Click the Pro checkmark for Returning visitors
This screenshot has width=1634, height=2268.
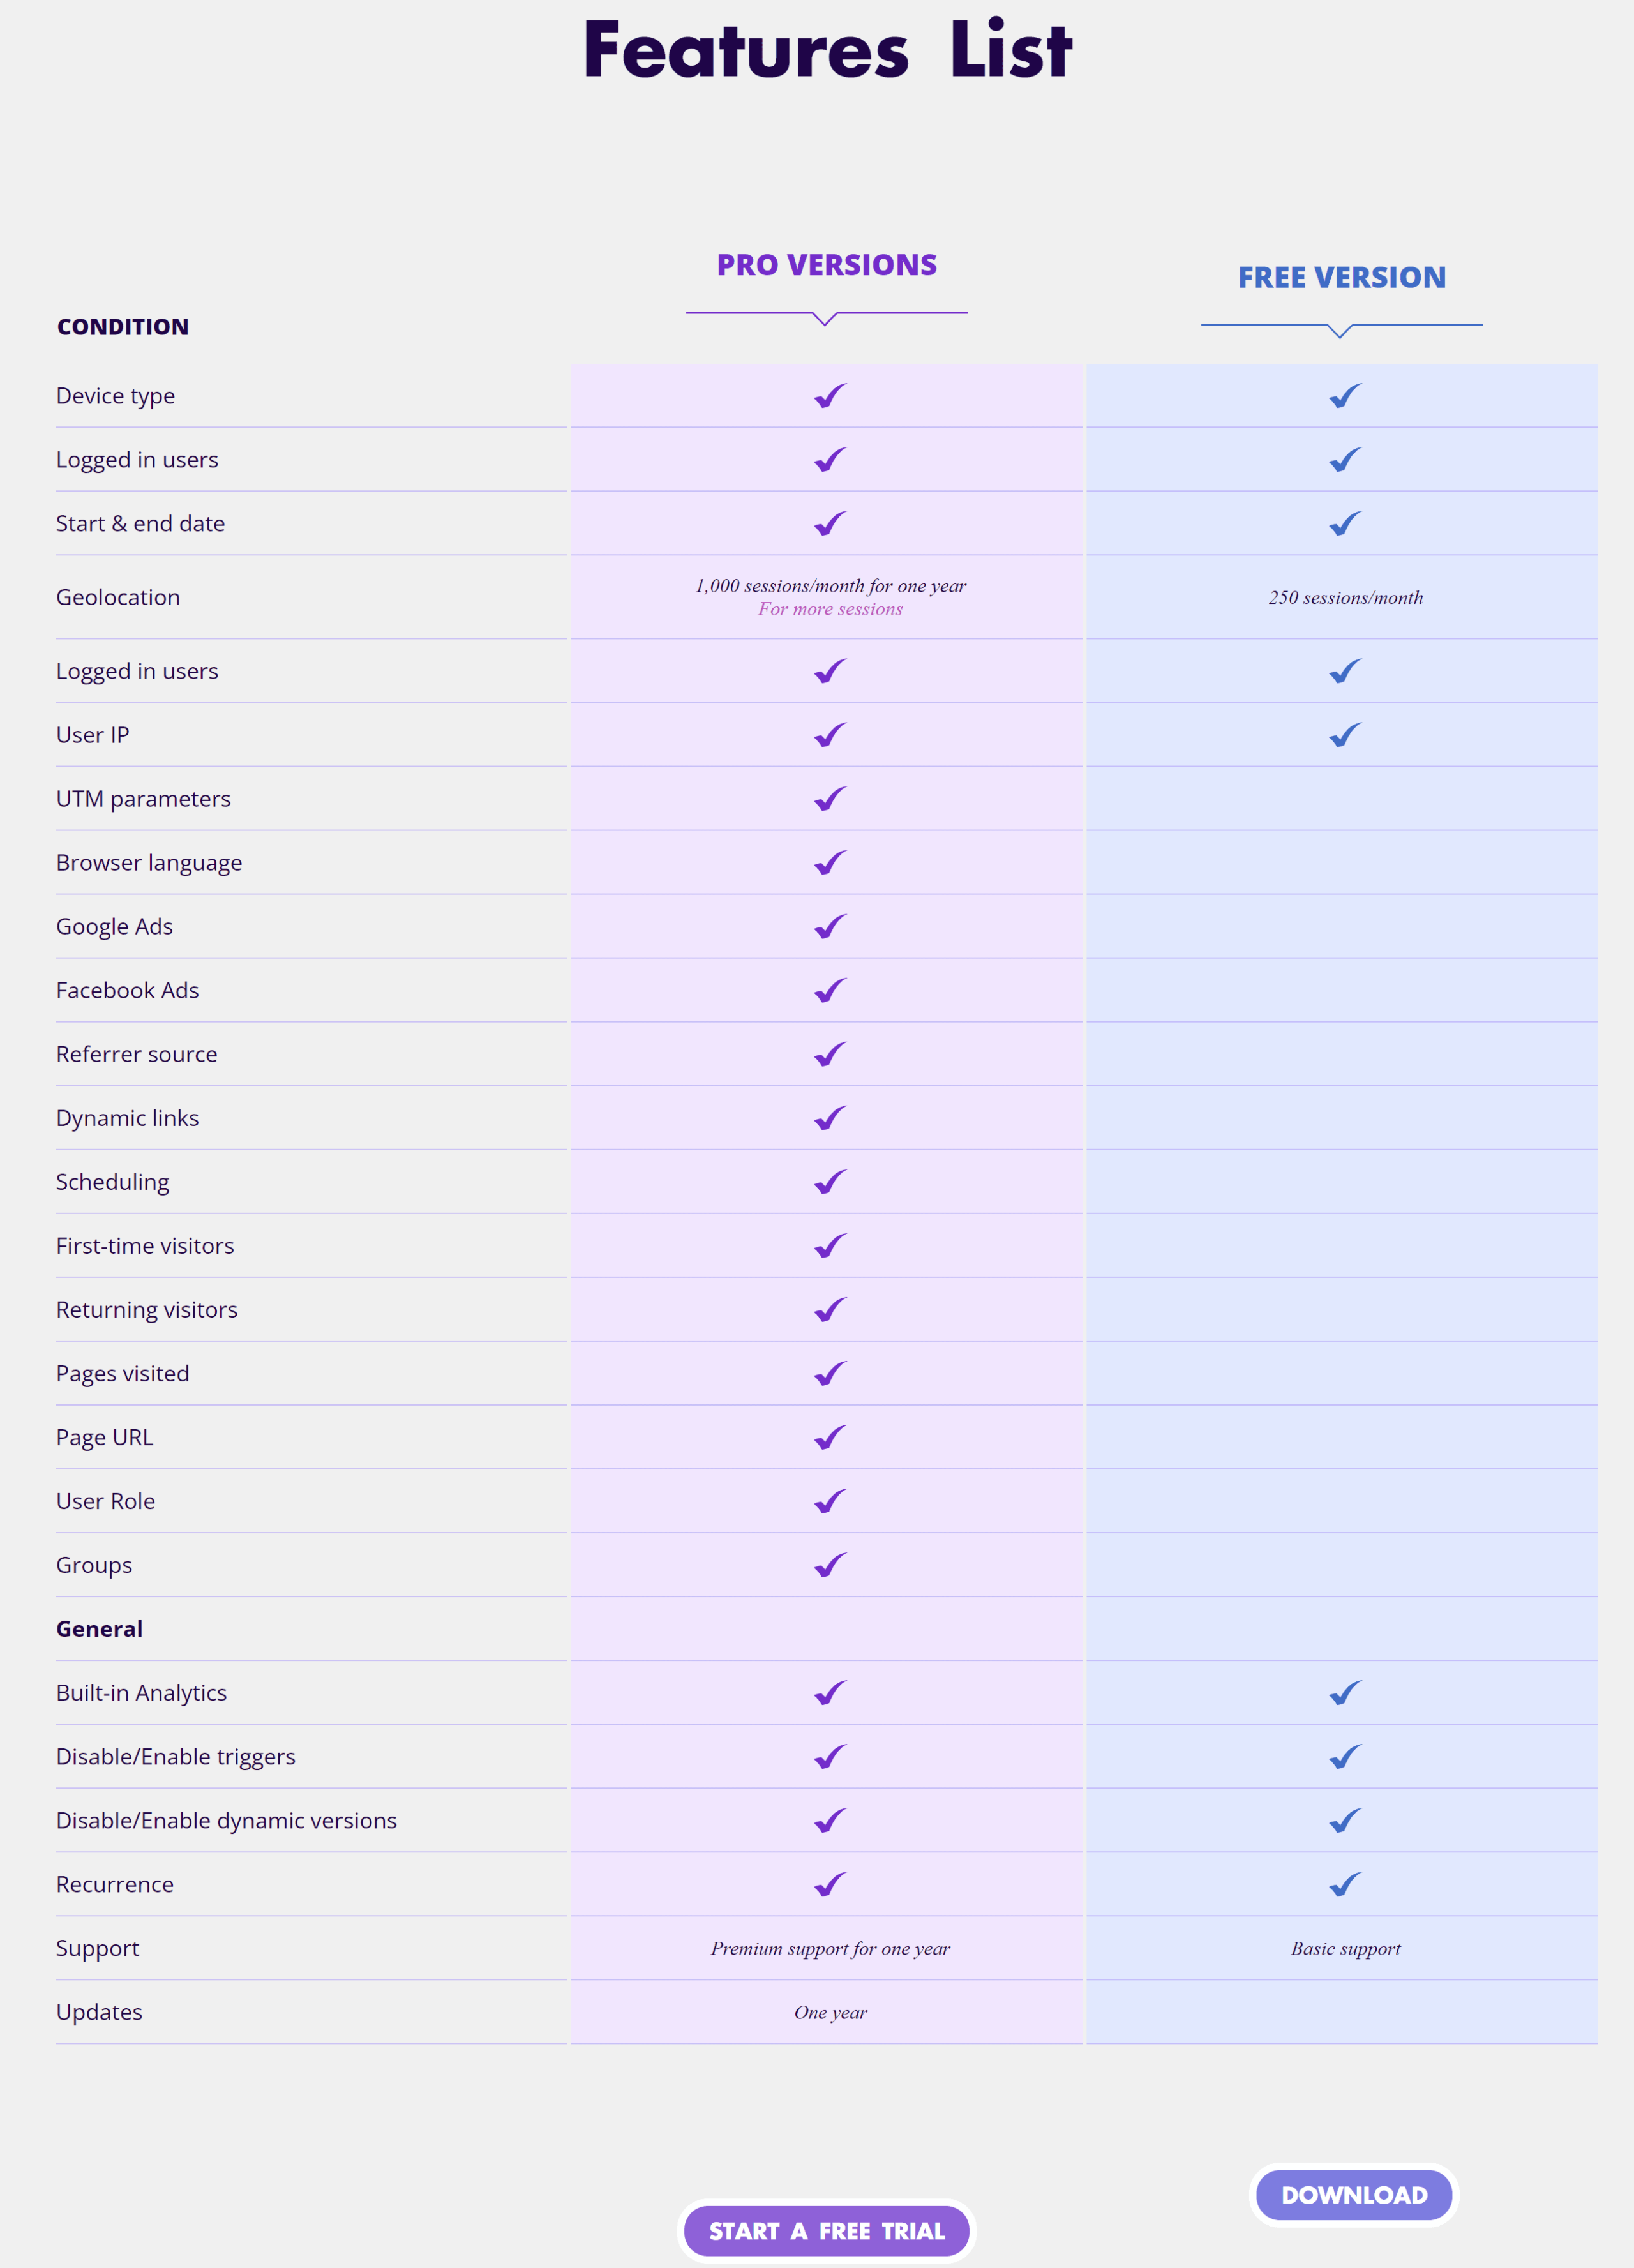[x=827, y=1310]
